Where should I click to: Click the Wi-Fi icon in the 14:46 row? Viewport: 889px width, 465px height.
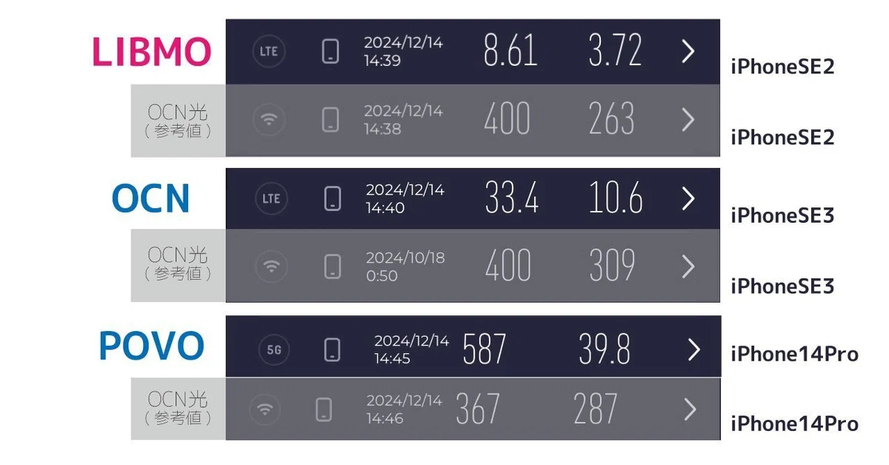(264, 409)
